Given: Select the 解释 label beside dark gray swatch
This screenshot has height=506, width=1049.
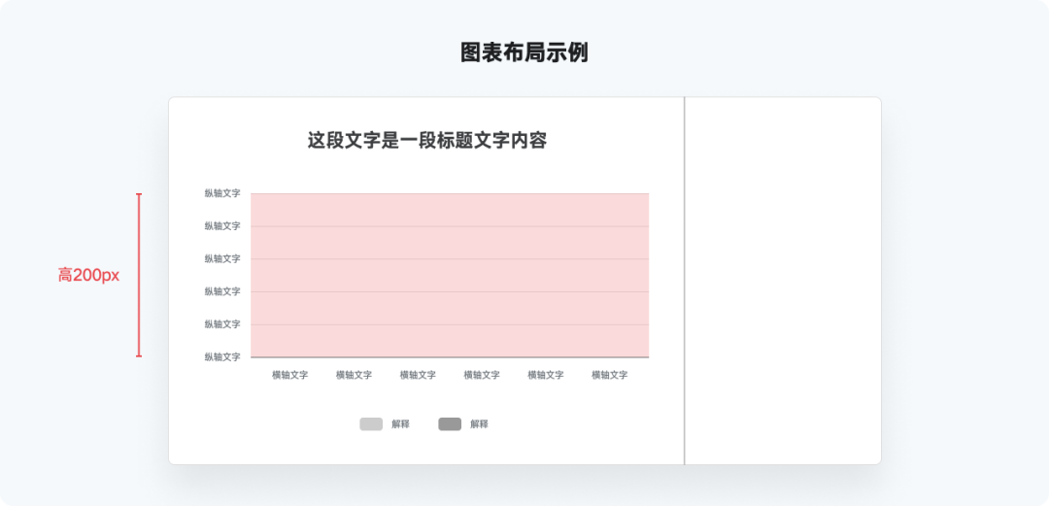Looking at the screenshot, I should coord(479,424).
